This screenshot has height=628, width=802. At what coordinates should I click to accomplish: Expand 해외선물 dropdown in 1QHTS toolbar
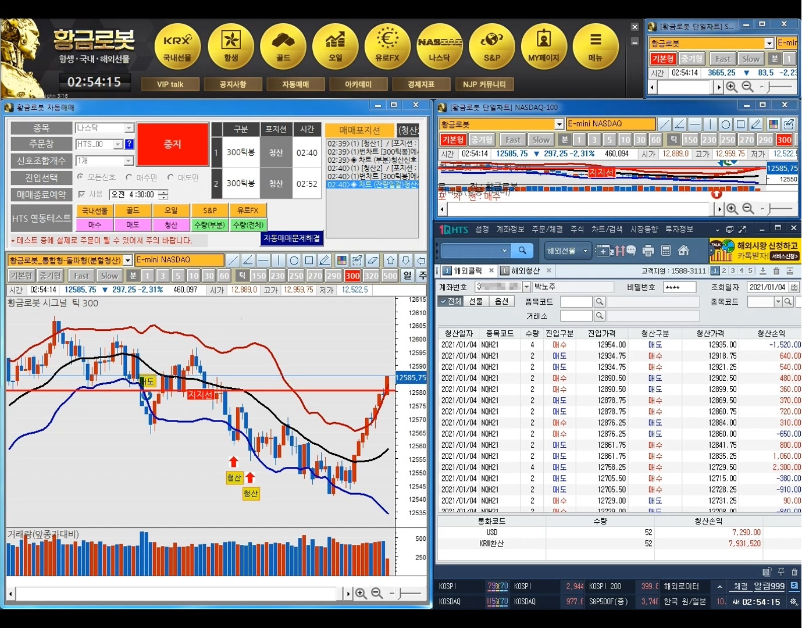[586, 251]
